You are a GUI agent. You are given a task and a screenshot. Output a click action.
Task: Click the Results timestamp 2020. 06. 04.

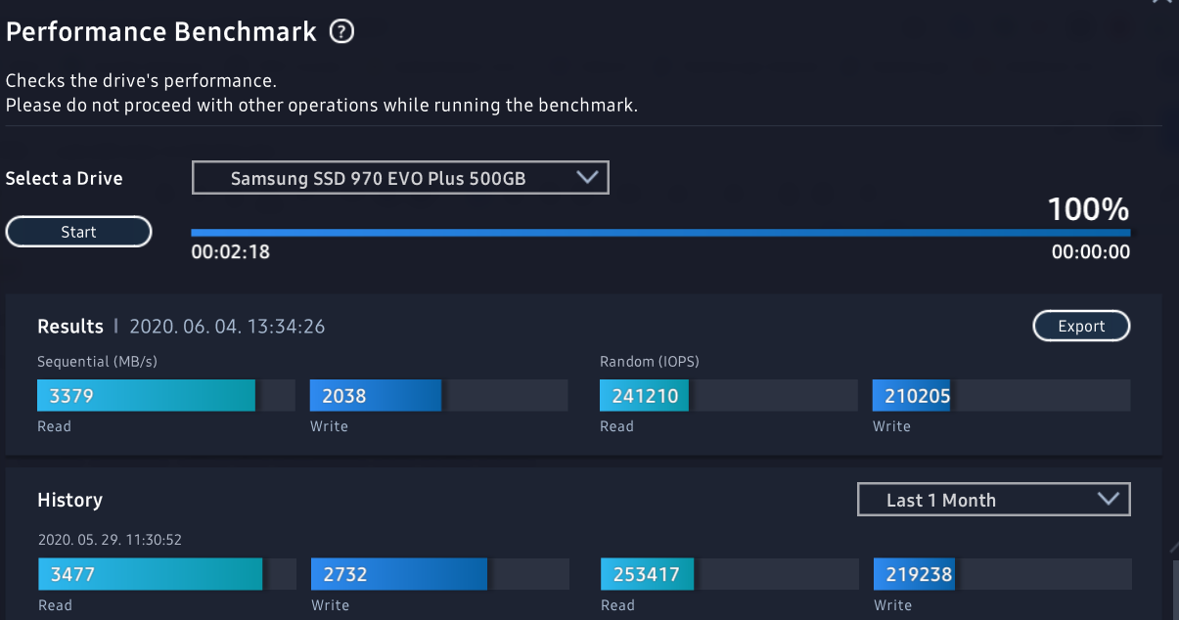coord(227,327)
